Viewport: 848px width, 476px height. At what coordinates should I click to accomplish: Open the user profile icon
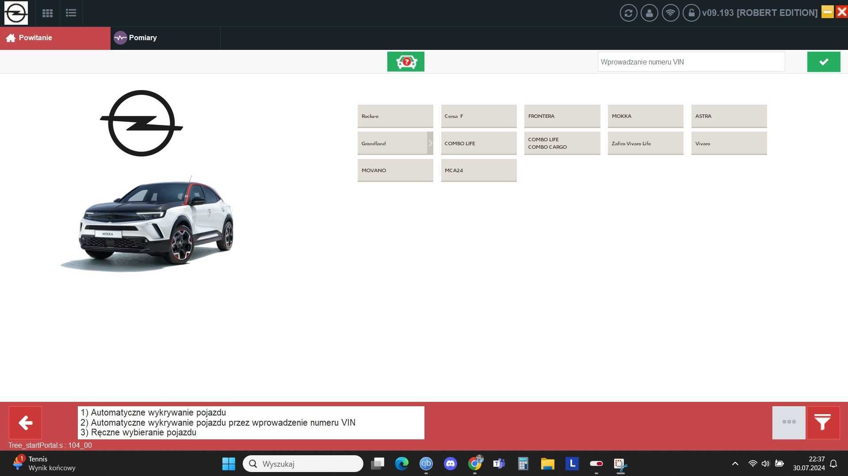649,13
